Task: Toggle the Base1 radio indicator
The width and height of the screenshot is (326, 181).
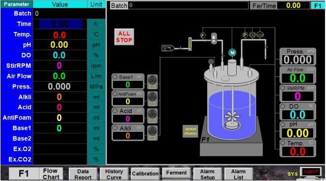Action: [115, 77]
